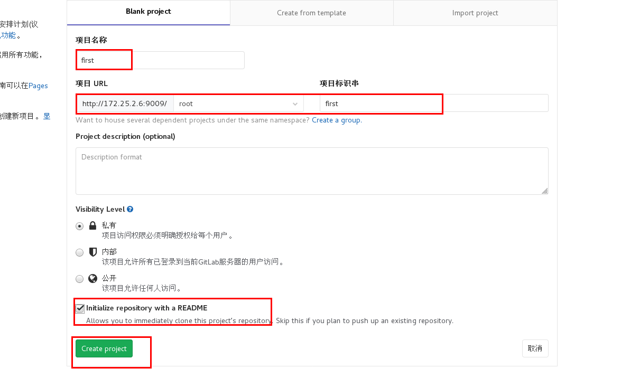Select the 内部 internal radio button
621x387 pixels.
(80, 252)
